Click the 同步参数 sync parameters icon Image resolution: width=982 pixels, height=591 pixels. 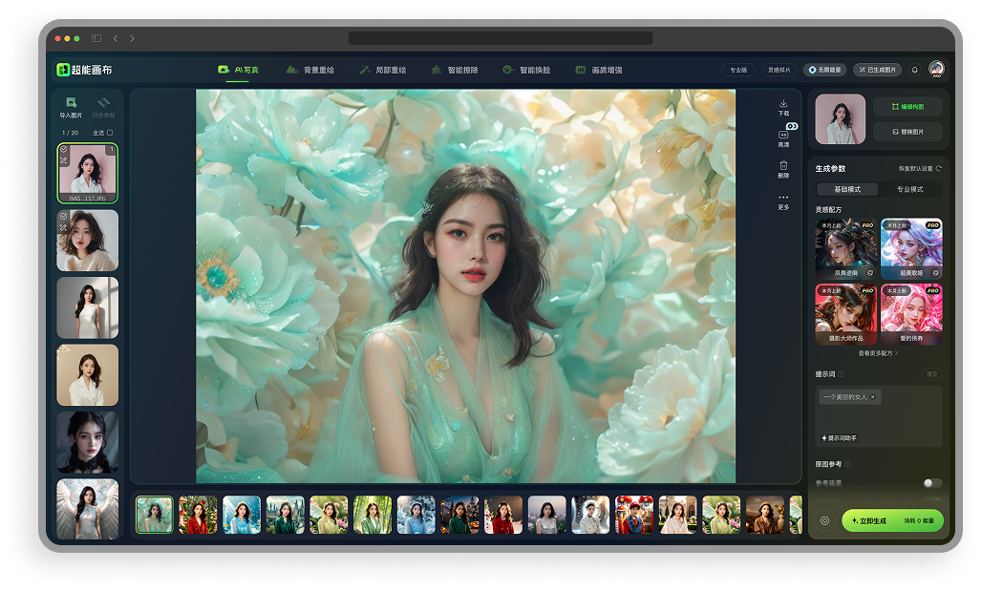click(x=103, y=103)
